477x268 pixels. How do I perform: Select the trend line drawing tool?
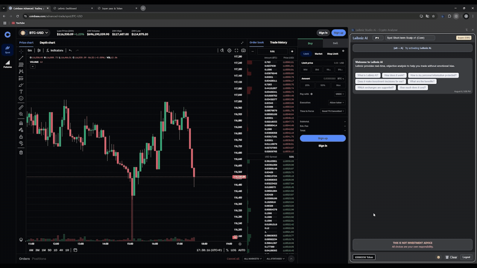click(x=21, y=58)
